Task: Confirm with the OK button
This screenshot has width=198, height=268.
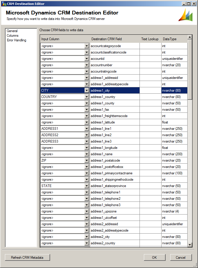Action: point(155,257)
